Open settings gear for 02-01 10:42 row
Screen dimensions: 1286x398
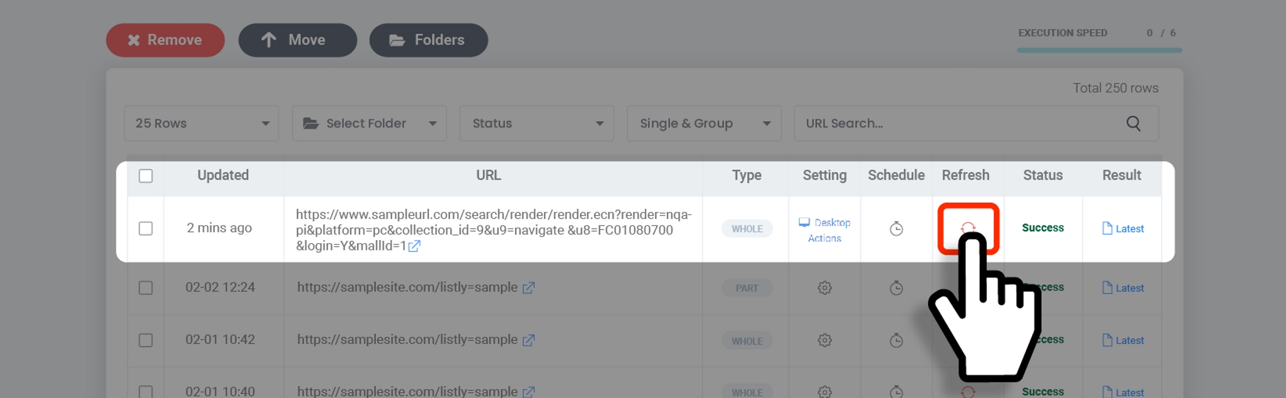point(824,340)
